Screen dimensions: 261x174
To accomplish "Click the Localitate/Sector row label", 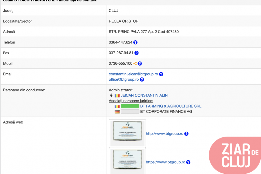I will [x=17, y=21].
